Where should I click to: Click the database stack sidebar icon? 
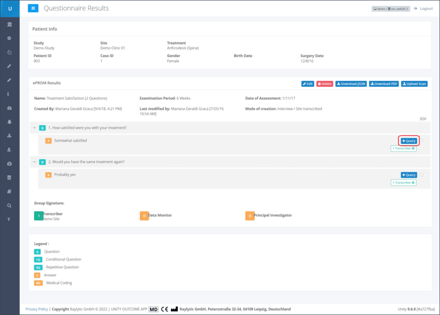[9, 178]
